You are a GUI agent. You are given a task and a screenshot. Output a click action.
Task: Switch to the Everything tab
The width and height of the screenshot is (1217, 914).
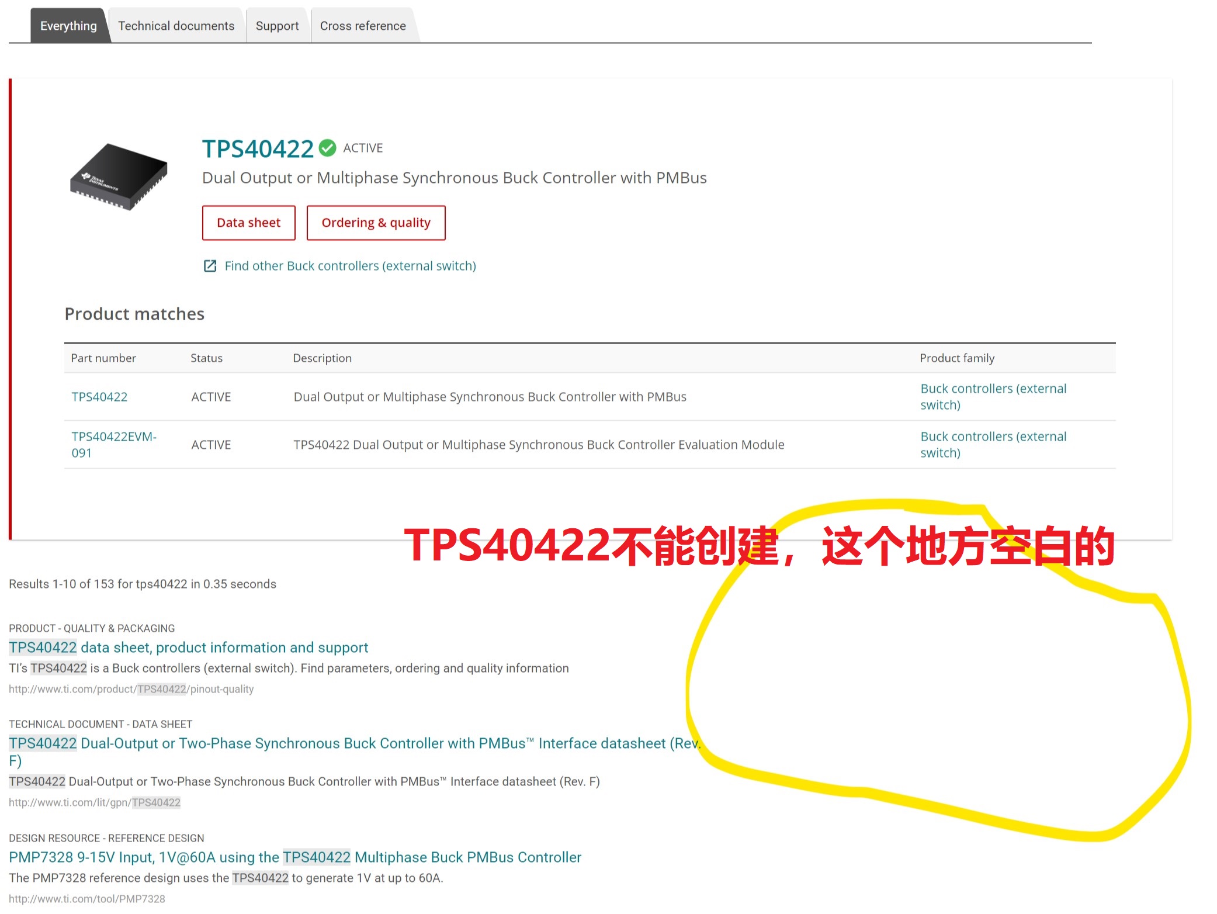68,26
